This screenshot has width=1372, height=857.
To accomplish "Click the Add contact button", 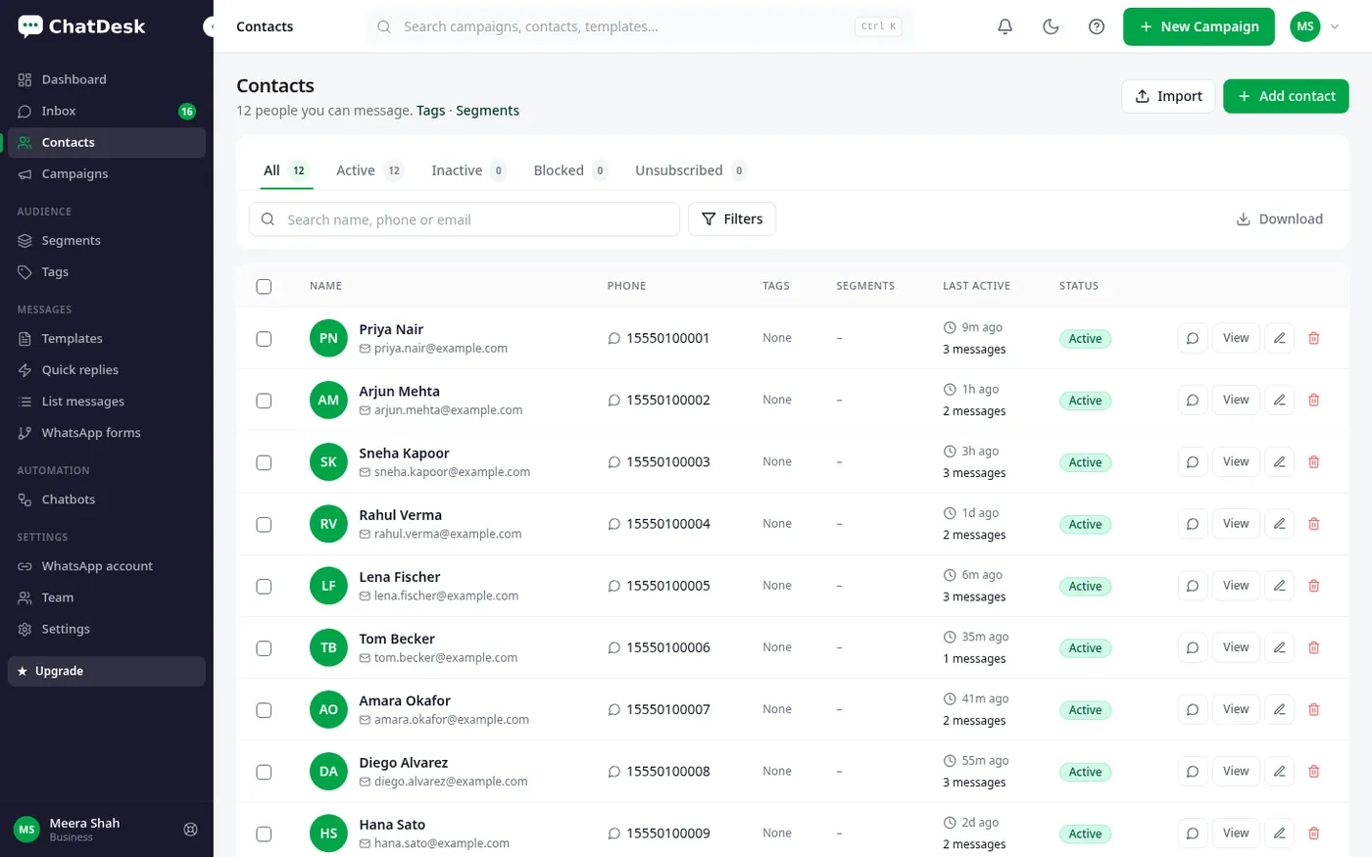I will coord(1286,96).
